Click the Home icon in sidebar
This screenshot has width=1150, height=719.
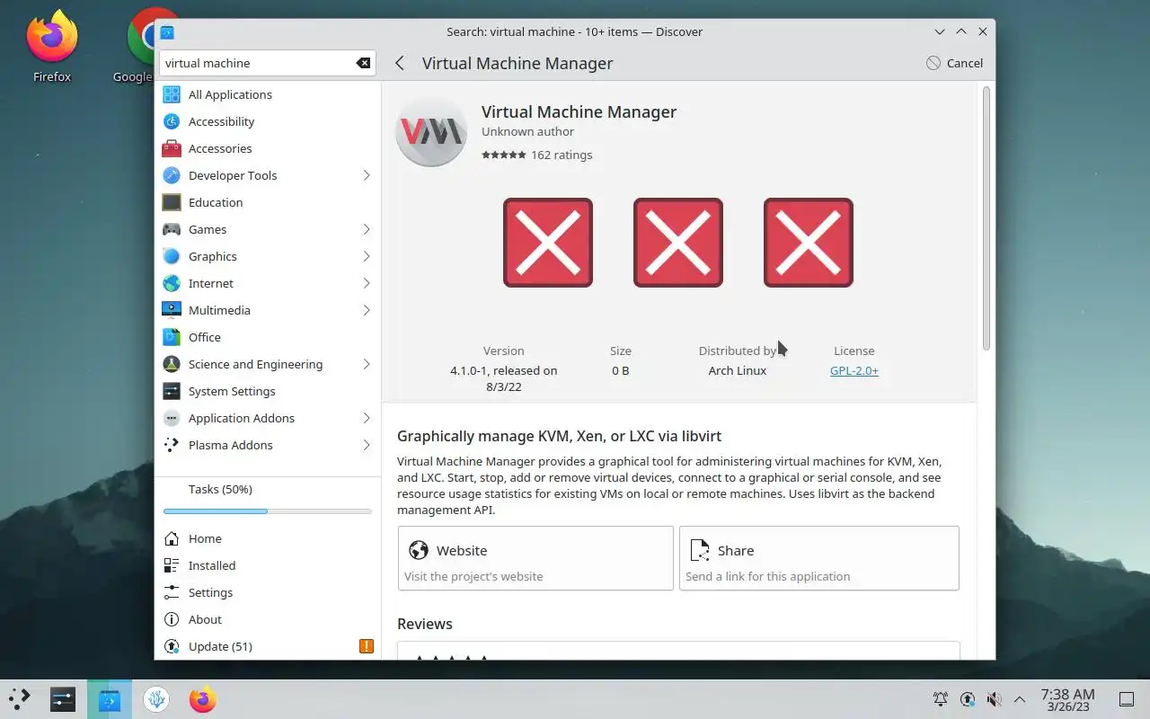click(172, 538)
